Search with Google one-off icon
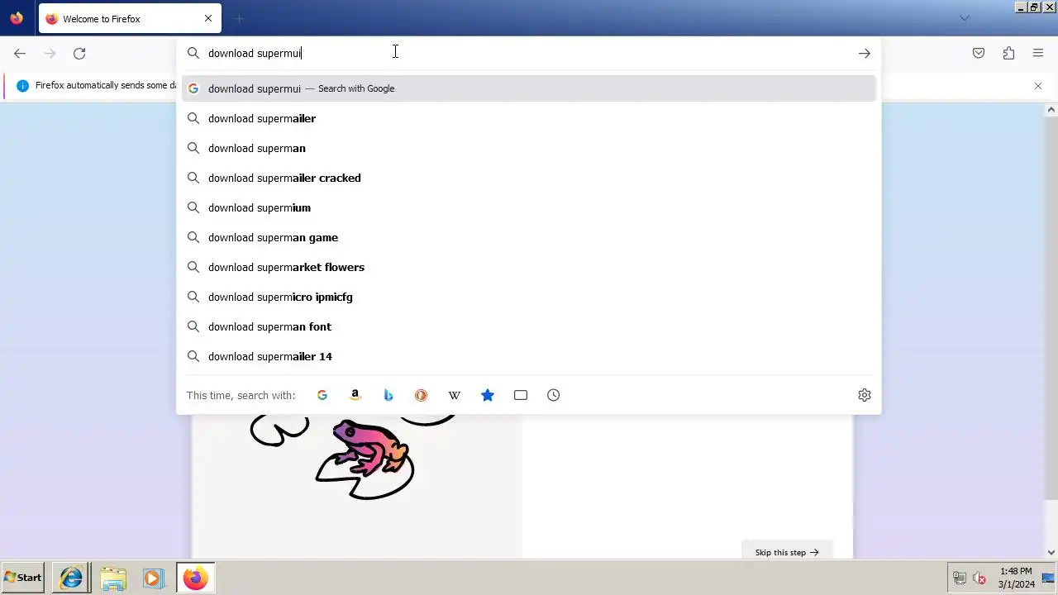This screenshot has width=1058, height=595. pyautogui.click(x=322, y=395)
